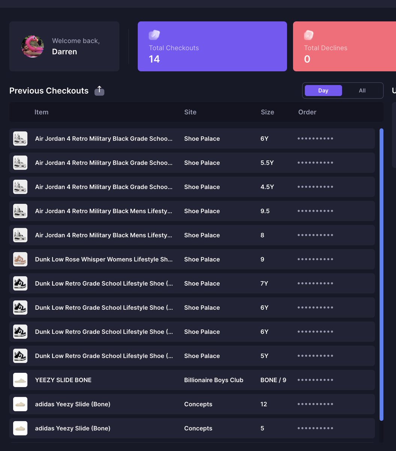Open thumbnail of Dunk Low Retro size 7Y

click(20, 283)
